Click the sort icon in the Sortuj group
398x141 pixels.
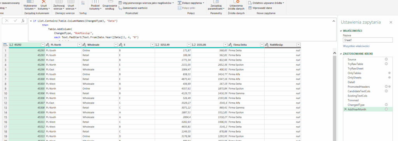pyautogui.click(x=83, y=3)
